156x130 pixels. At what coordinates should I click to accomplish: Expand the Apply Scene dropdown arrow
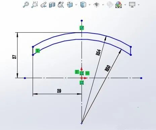click(x=125, y=5)
